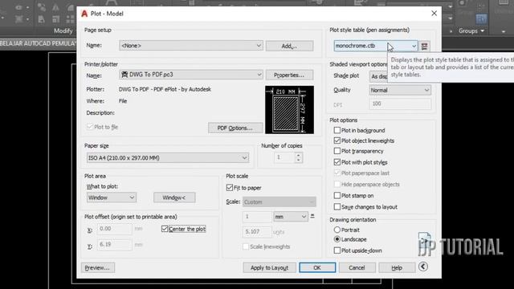Select Landscape orientation
Image resolution: width=514 pixels, height=289 pixels.
[x=337, y=239]
